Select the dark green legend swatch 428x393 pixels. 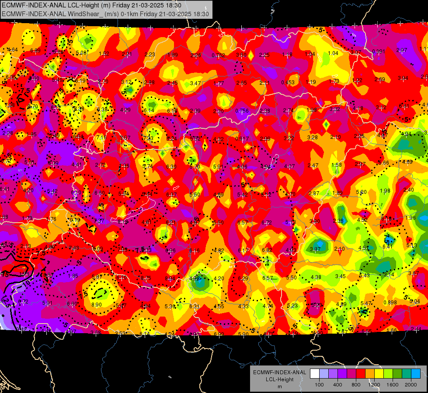pyautogui.click(x=397, y=374)
